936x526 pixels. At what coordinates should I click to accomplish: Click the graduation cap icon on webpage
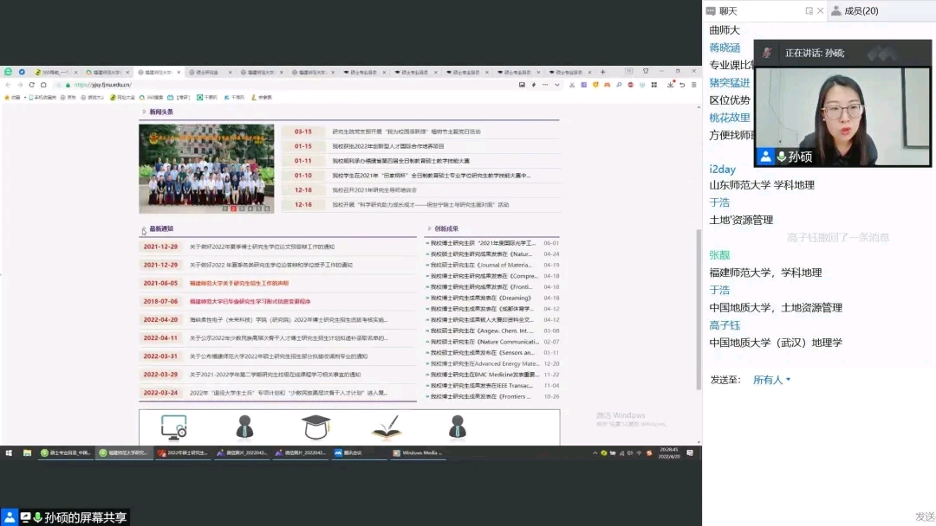315,427
